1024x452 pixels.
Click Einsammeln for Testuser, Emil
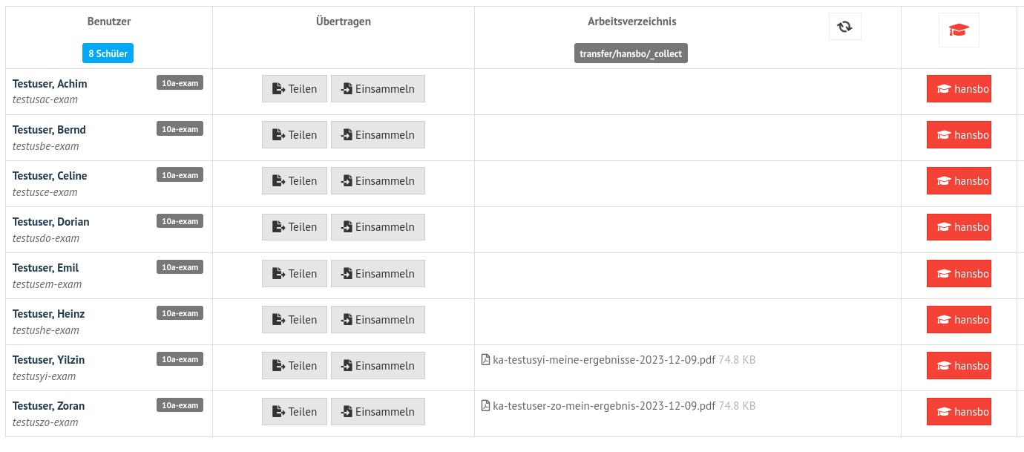(x=378, y=273)
